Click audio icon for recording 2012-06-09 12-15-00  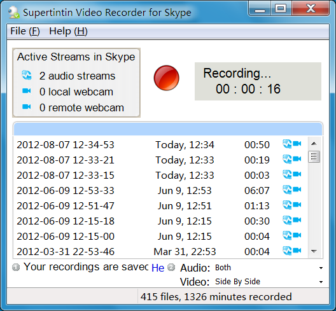[x=287, y=235]
